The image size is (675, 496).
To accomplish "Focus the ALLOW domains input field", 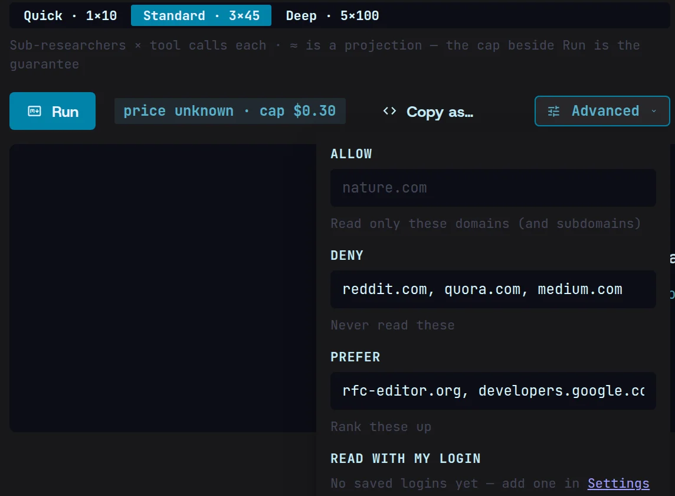I will (493, 188).
